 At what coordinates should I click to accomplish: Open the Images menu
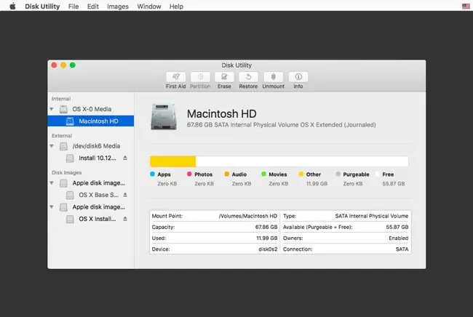[x=118, y=7]
